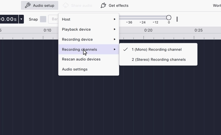The width and height of the screenshot is (221, 135).
Task: Click the Snap label
Action: click(33, 19)
